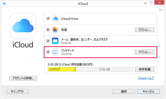Click the Photos flower icon
Image resolution: width=166 pixels, height=99 pixels.
pos(55,30)
